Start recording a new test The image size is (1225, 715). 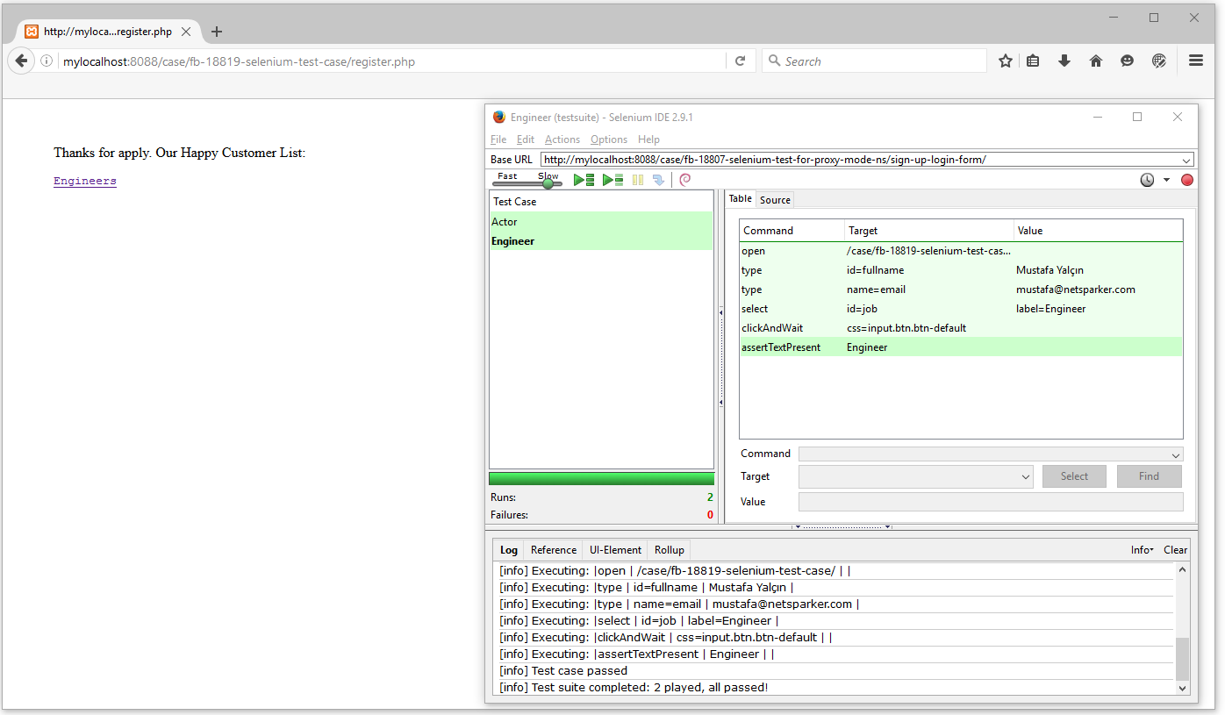(x=1186, y=179)
